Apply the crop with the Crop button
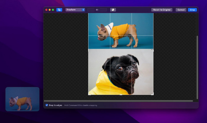The image size is (207, 123). pyautogui.click(x=192, y=10)
